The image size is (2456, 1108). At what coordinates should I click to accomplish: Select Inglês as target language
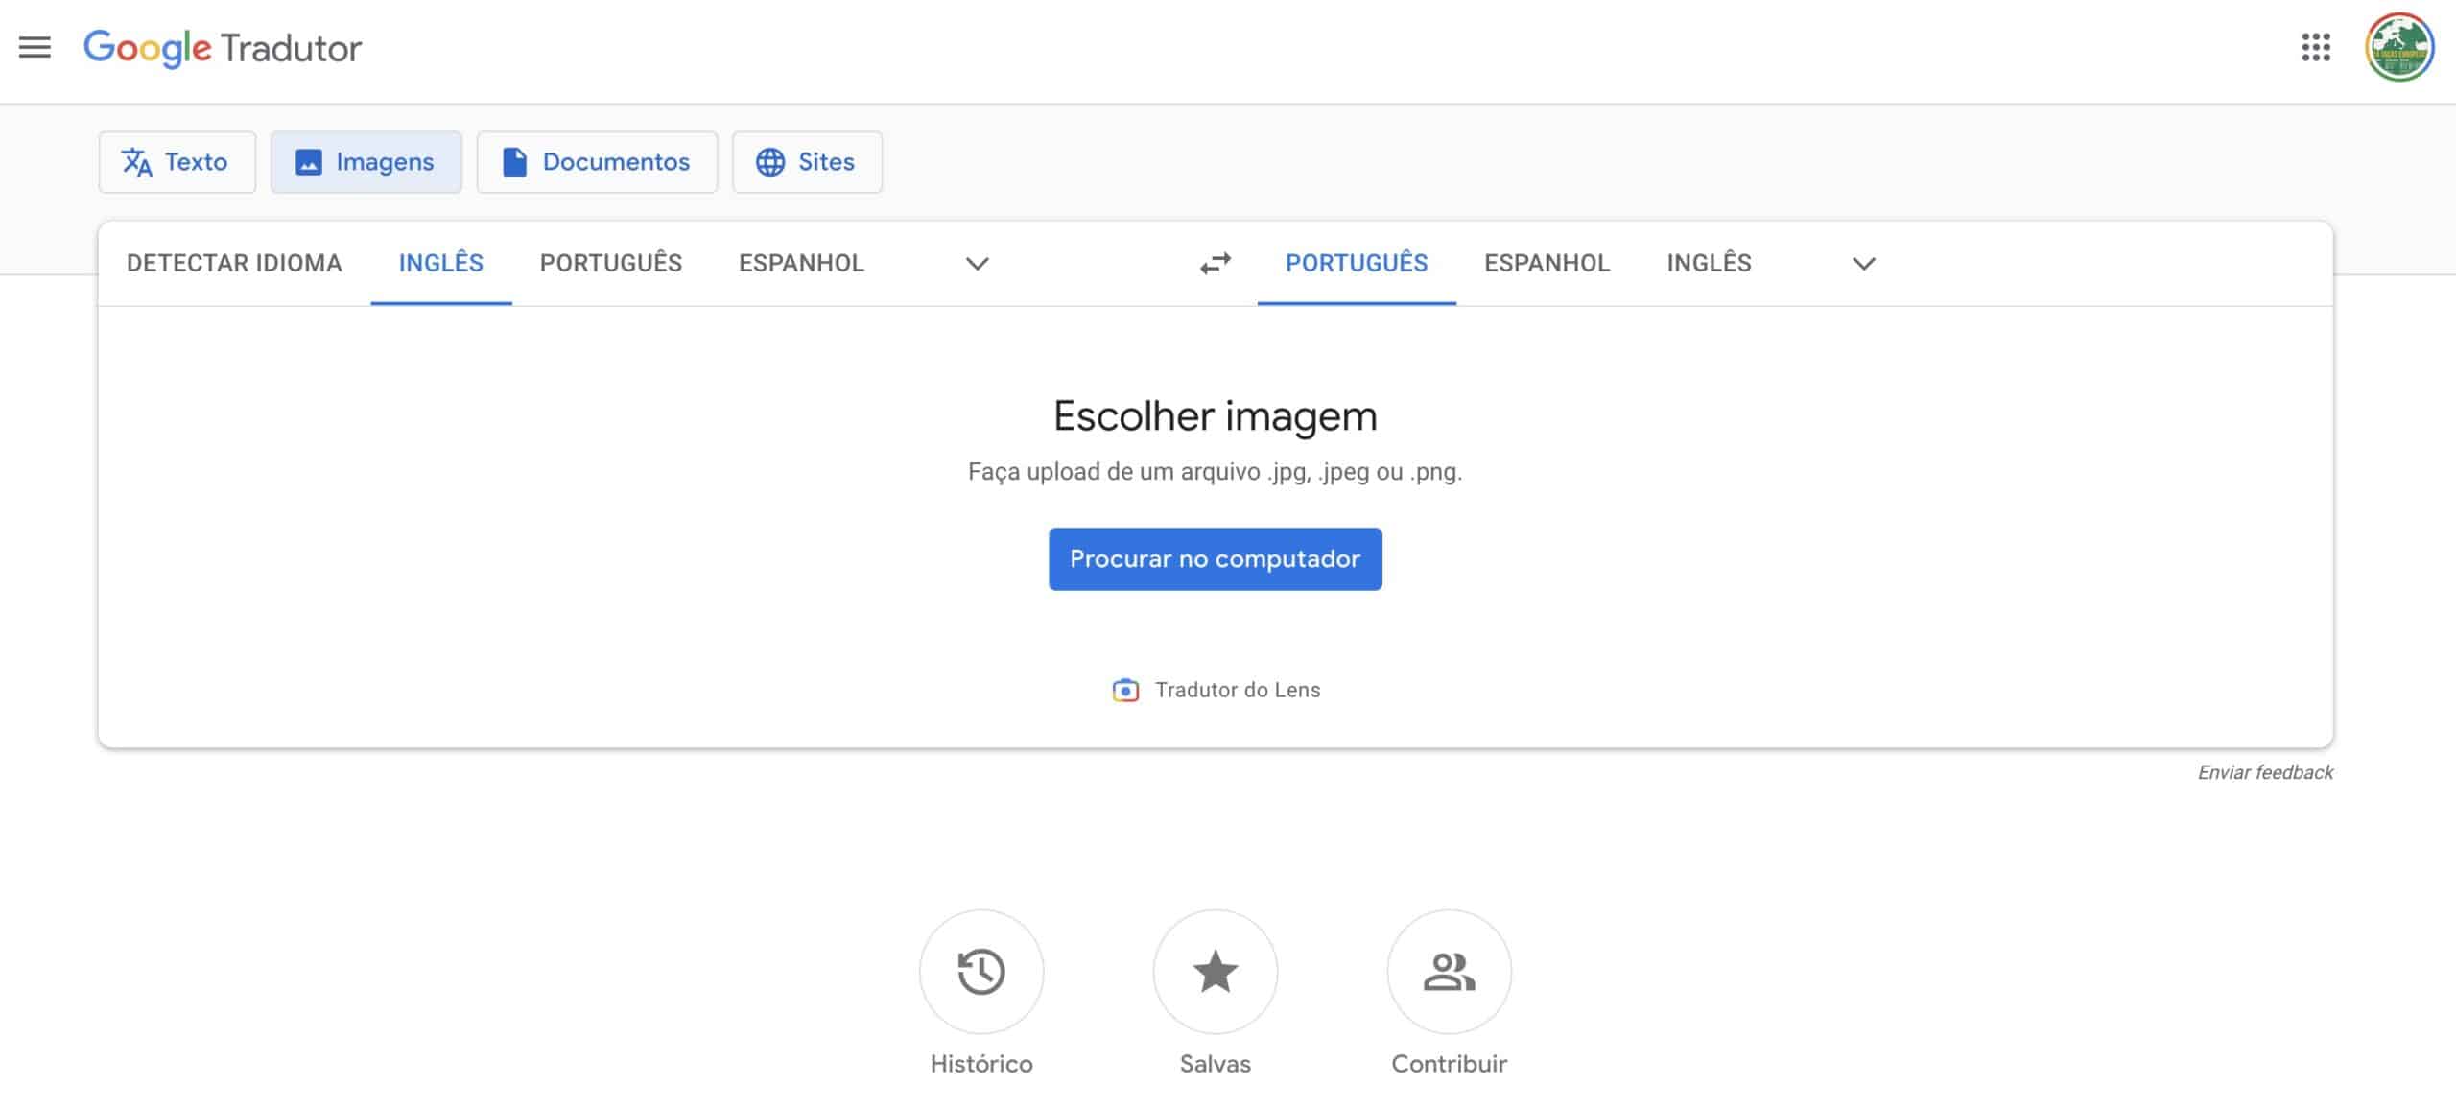[x=1709, y=263]
